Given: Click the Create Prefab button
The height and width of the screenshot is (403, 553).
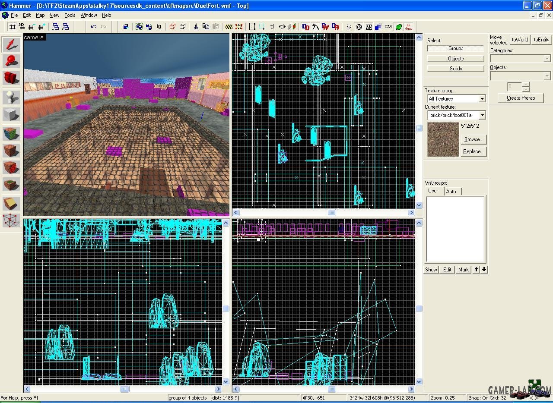Looking at the screenshot, I should click(x=521, y=98).
